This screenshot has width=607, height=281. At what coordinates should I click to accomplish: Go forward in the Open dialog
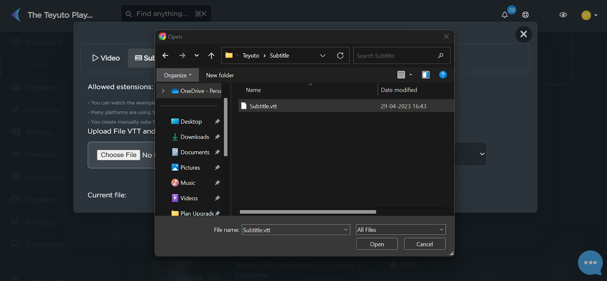pos(182,55)
